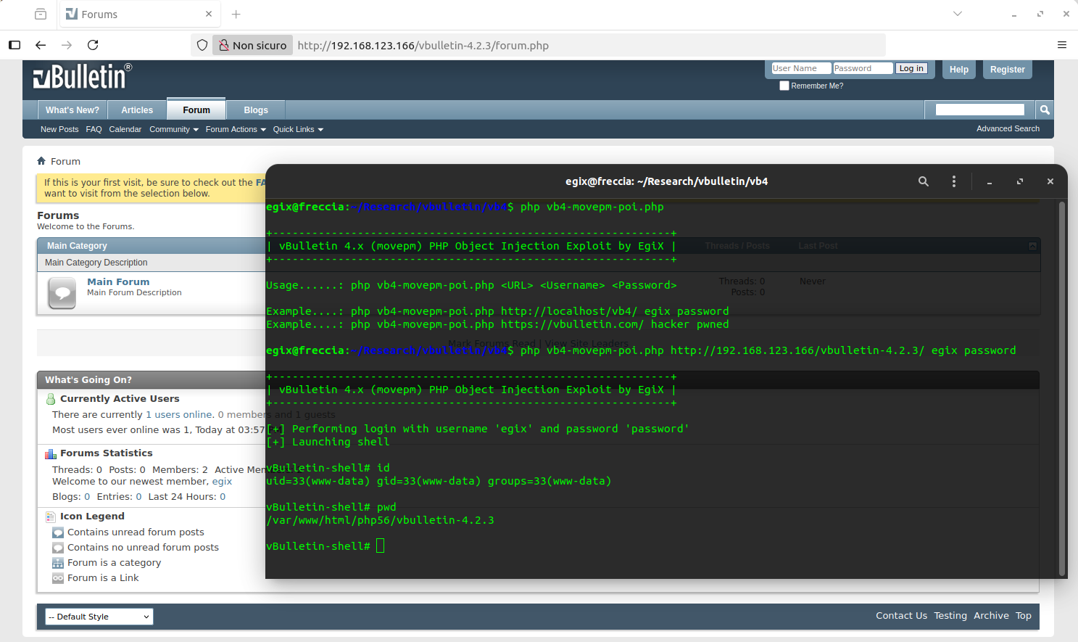Open the Firefox sidebar toggle icon

pos(14,45)
